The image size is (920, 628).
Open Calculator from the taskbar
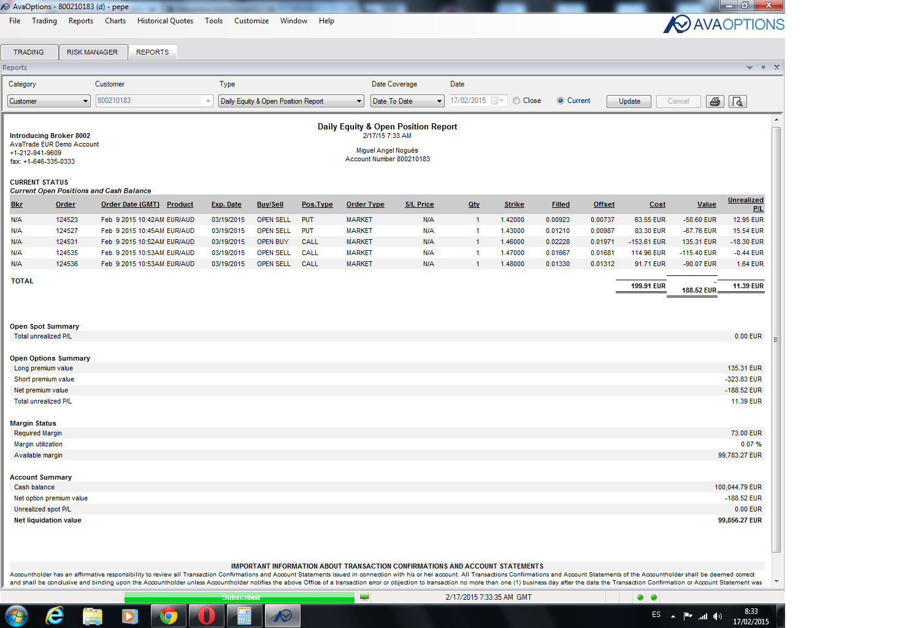[245, 616]
